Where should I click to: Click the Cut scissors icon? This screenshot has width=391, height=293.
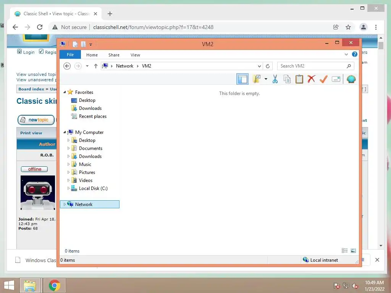point(275,79)
